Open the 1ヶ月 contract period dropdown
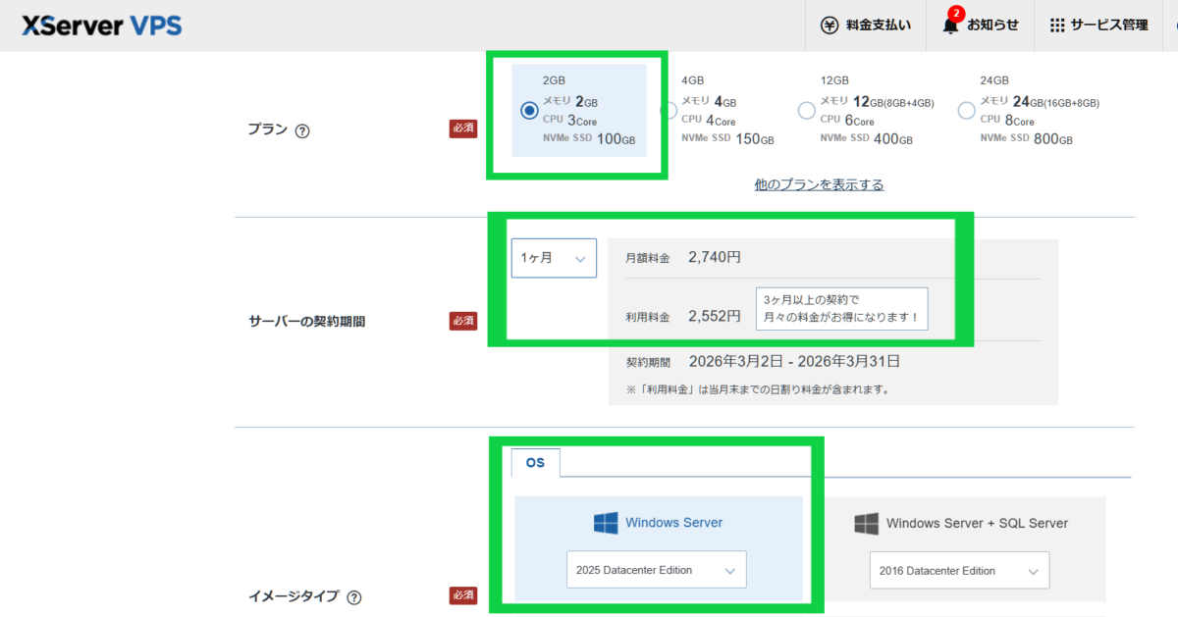Viewport: 1178px width, 617px height. pos(554,258)
